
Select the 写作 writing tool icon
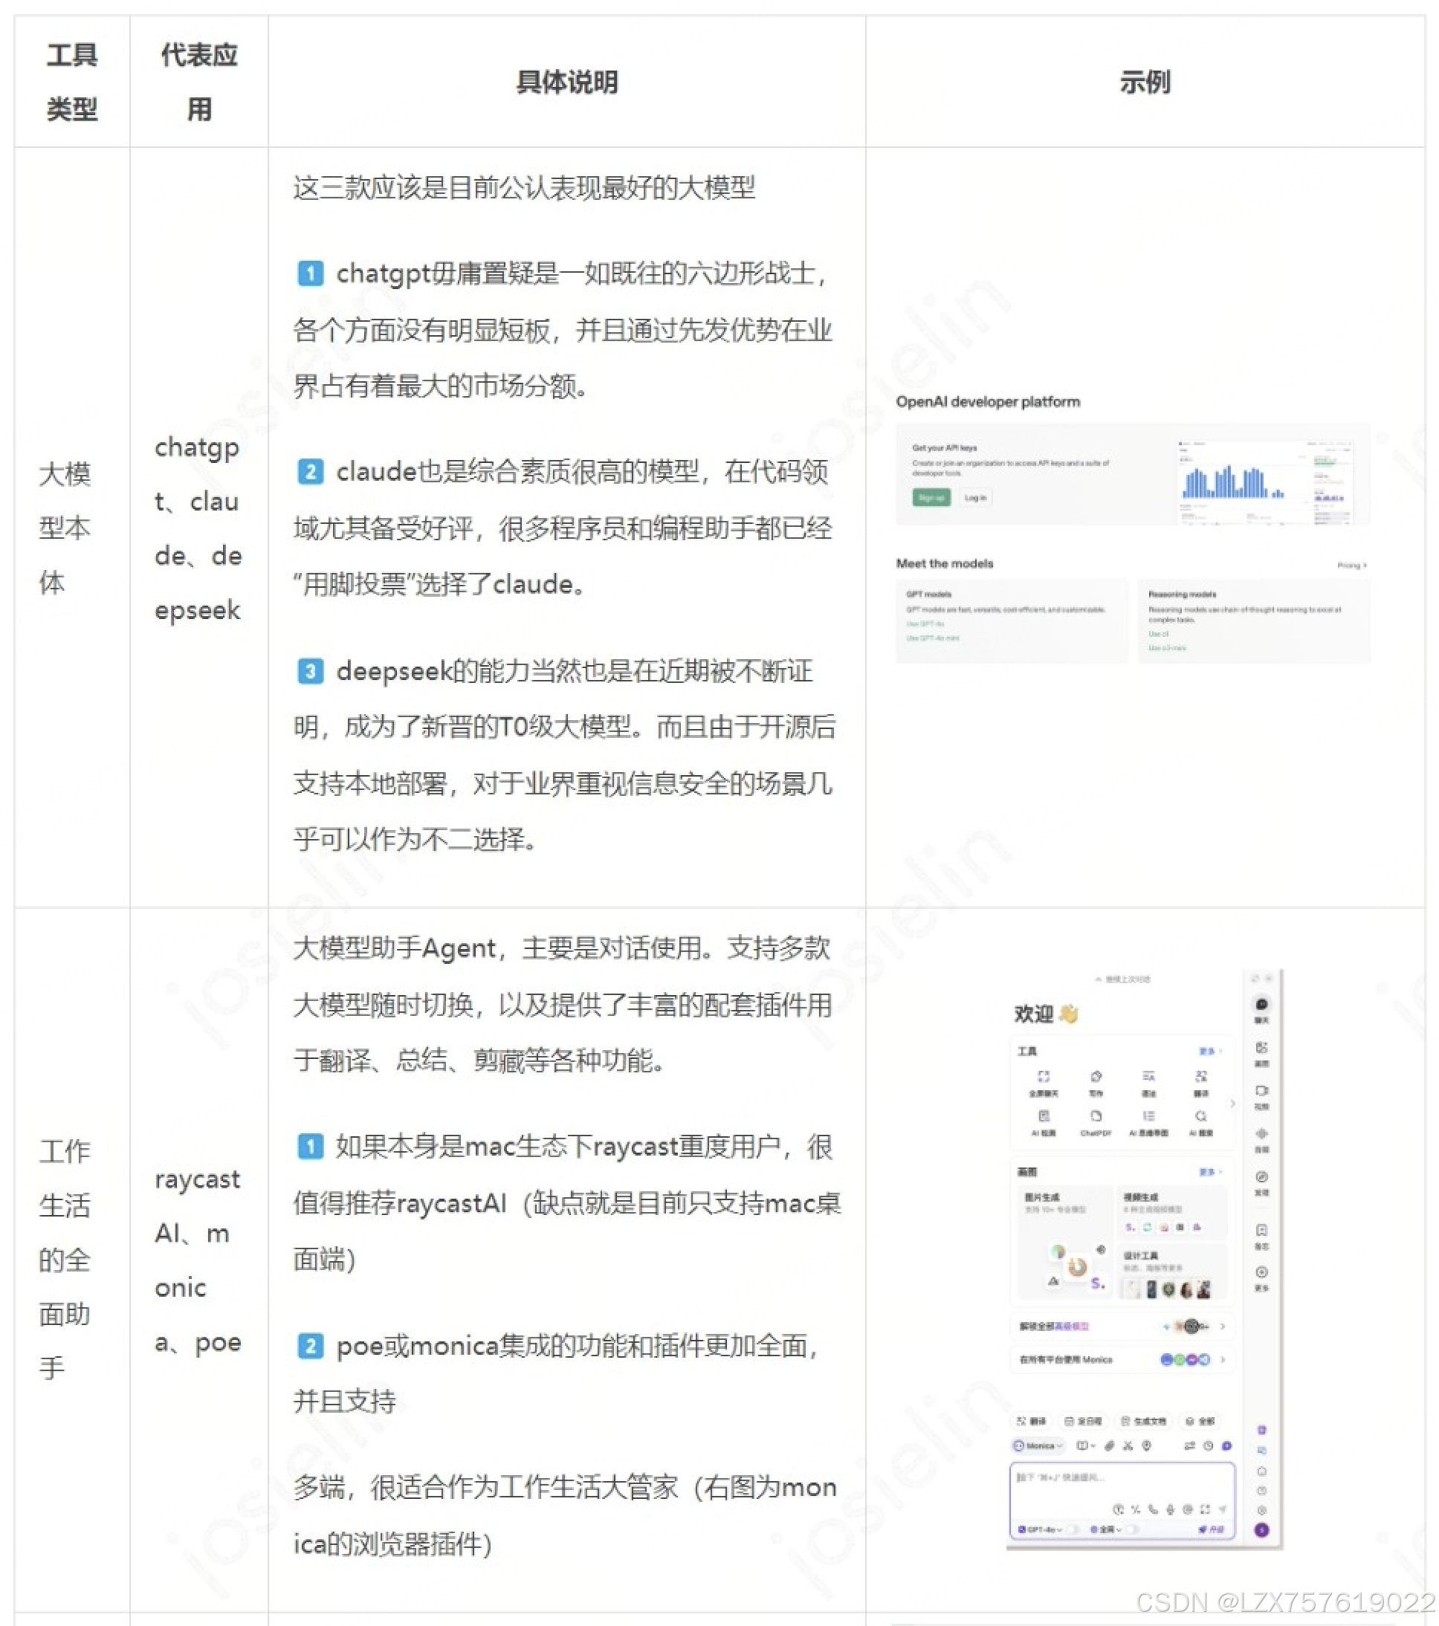click(x=1096, y=1076)
